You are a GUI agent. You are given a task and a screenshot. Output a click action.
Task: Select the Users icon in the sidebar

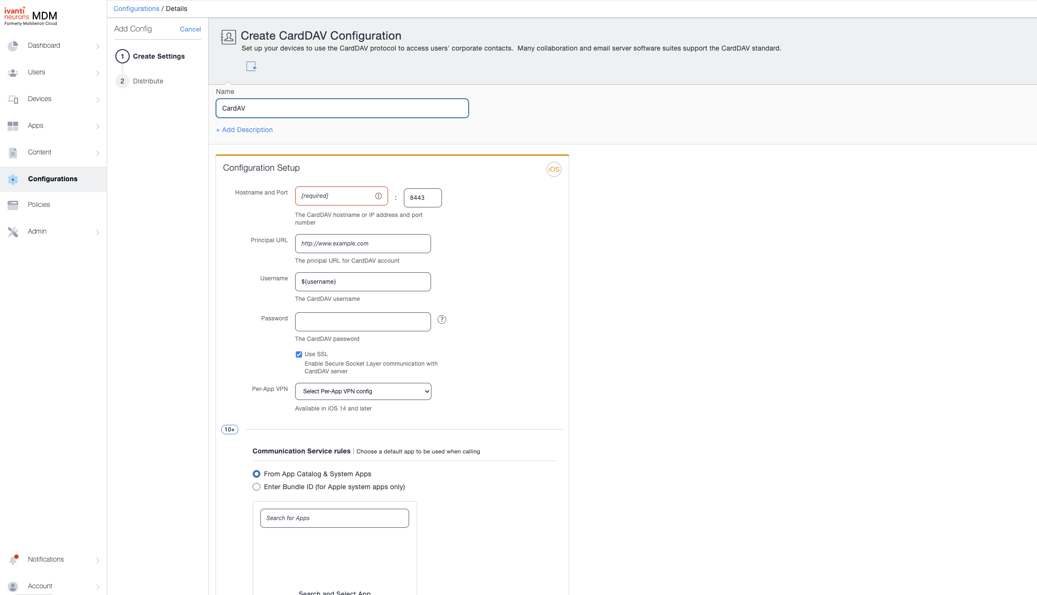12,72
